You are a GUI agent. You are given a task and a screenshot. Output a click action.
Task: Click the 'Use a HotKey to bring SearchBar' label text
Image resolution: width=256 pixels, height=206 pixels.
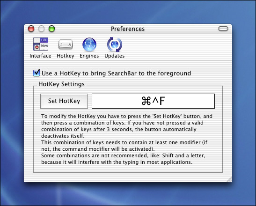coord(116,73)
